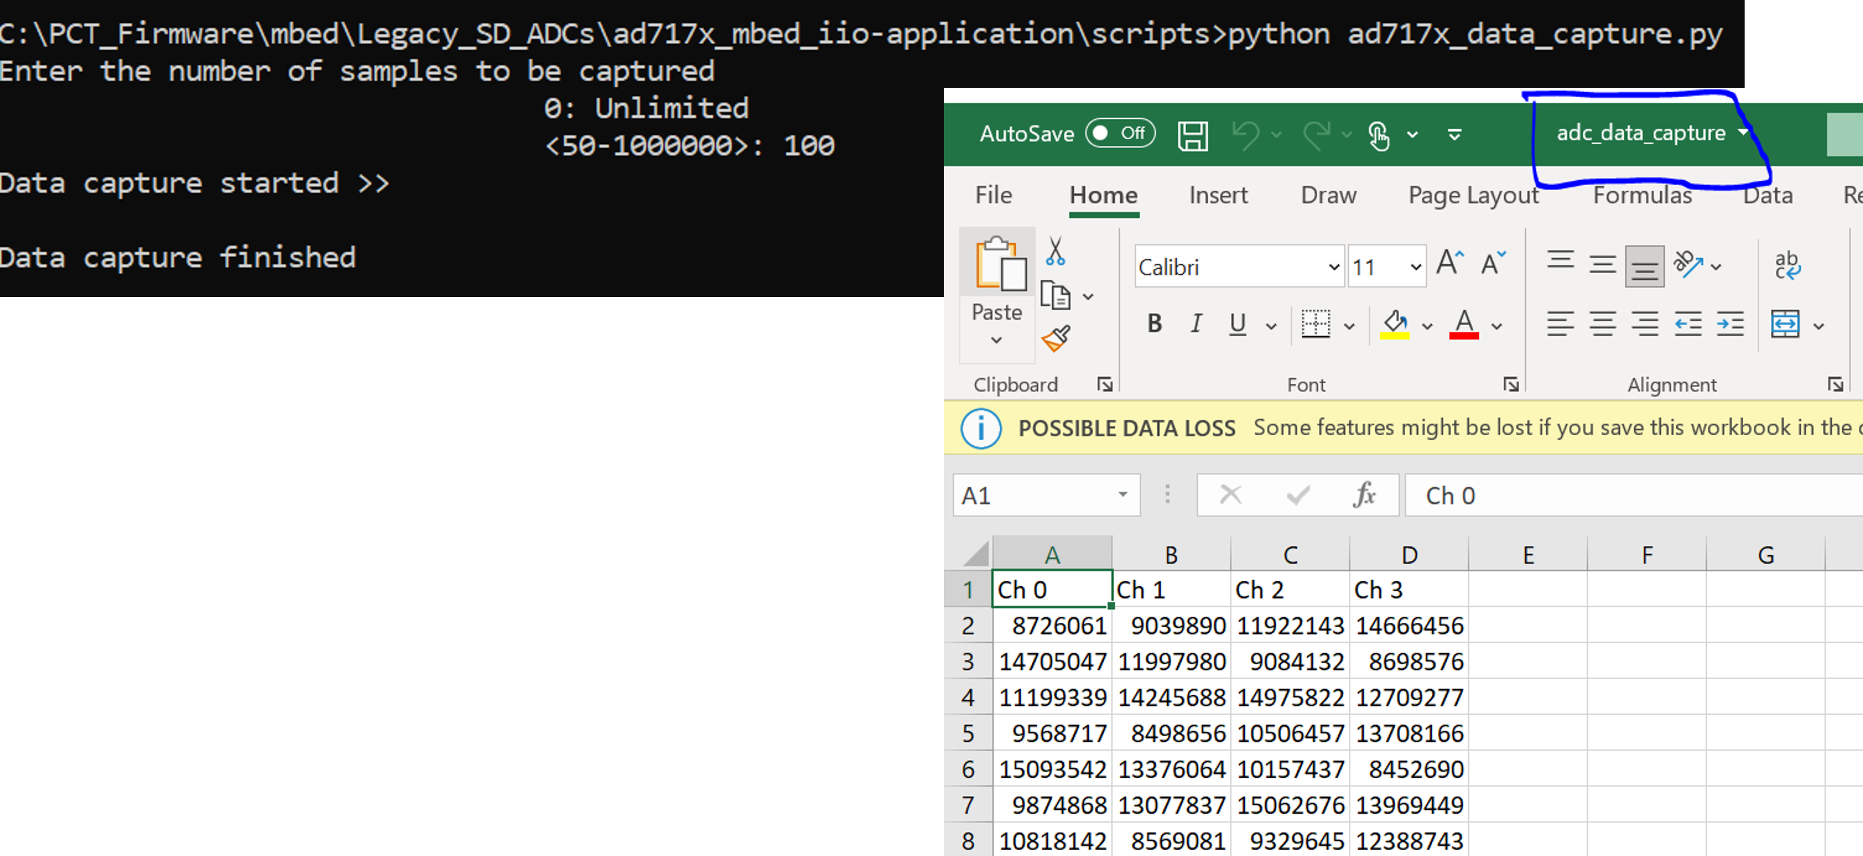Image resolution: width=1863 pixels, height=856 pixels.
Task: Apply the yellow Fill Color bucket
Action: pos(1394,324)
